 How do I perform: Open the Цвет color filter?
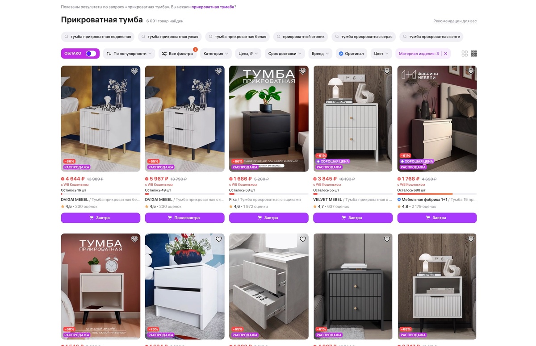click(381, 54)
